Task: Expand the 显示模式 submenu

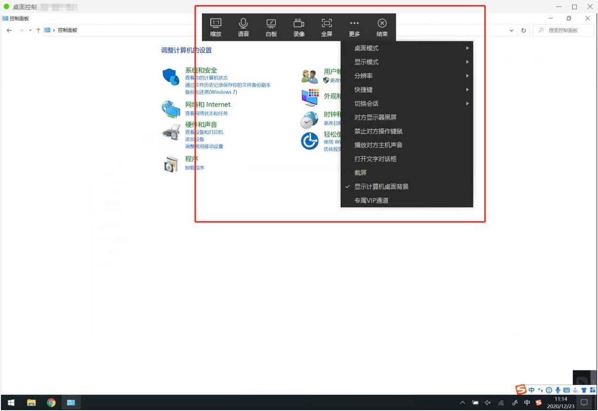Action: pyautogui.click(x=407, y=62)
